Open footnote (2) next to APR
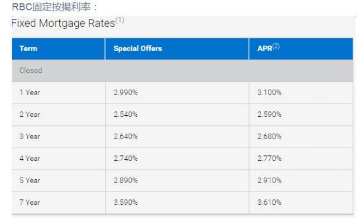Image resolution: width=363 pixels, height=221 pixels. pos(276,46)
